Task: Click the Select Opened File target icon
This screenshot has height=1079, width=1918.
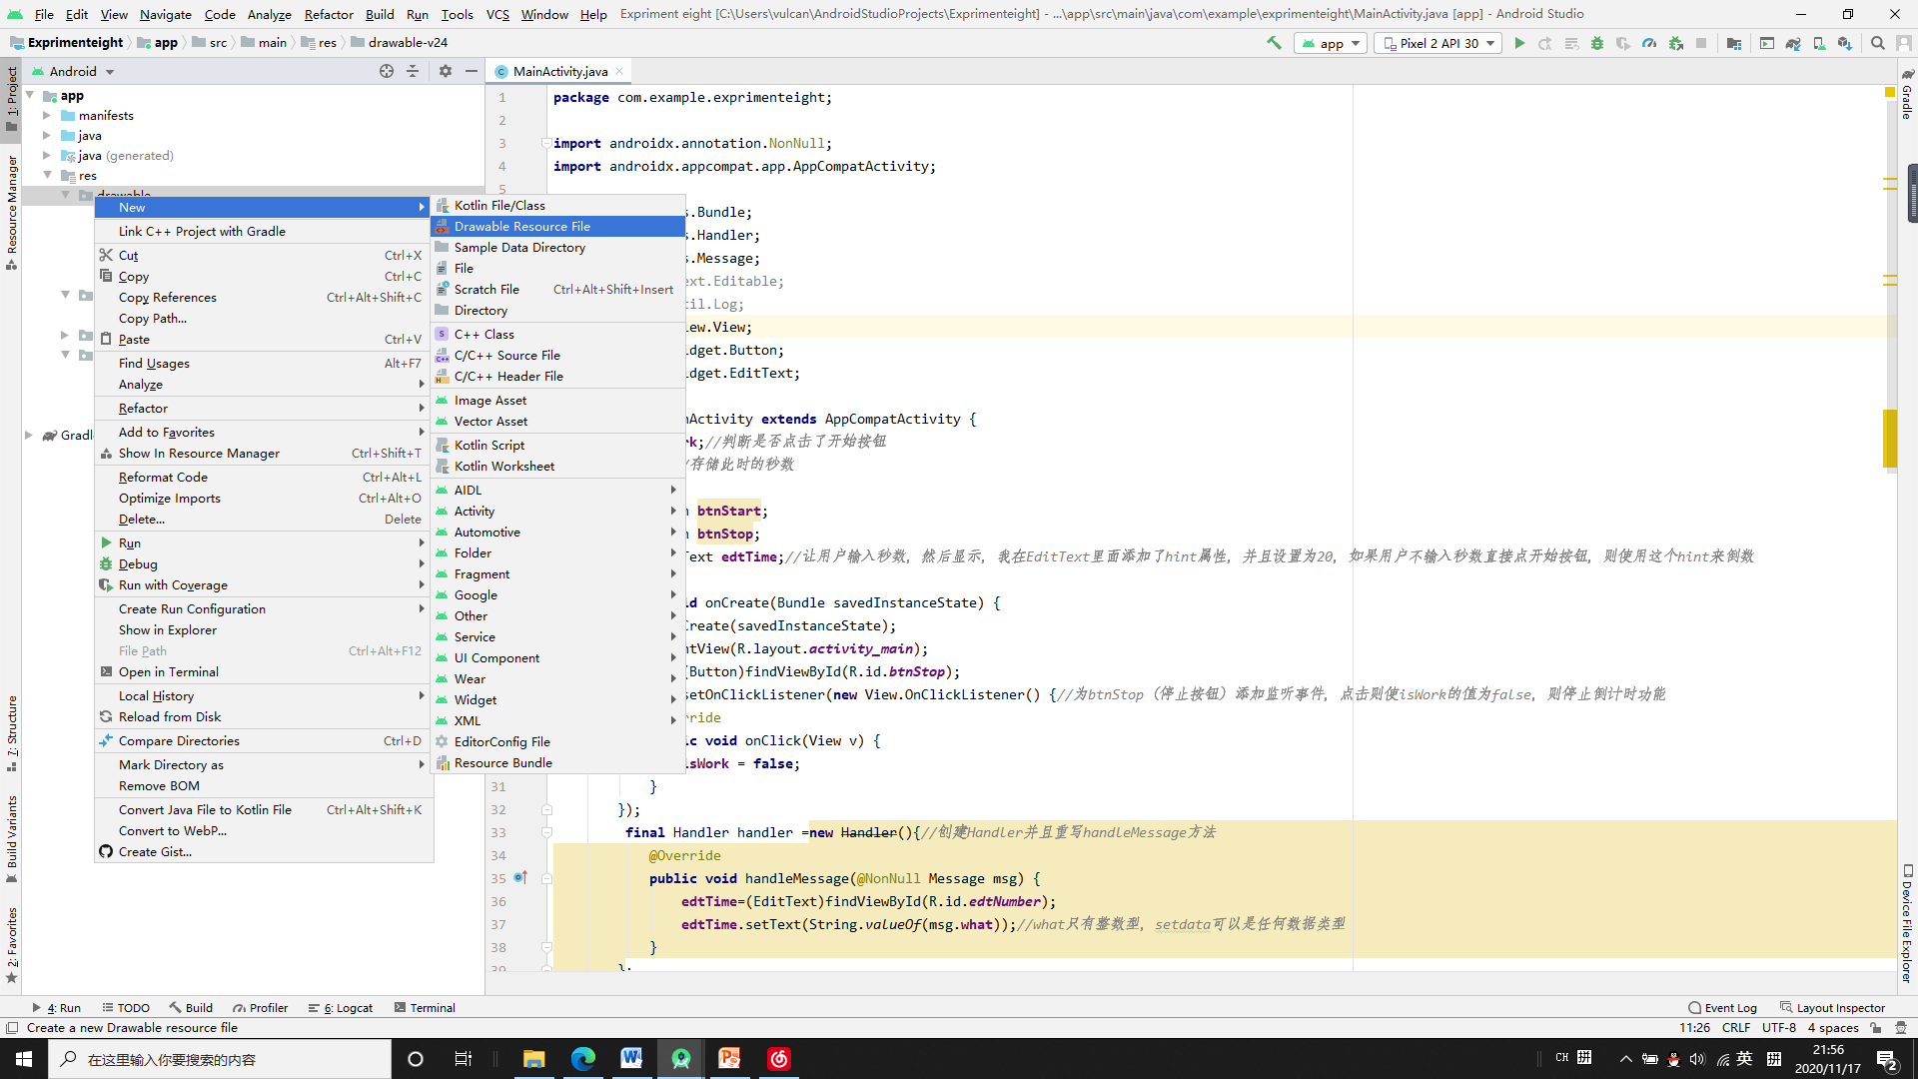Action: [x=387, y=71]
